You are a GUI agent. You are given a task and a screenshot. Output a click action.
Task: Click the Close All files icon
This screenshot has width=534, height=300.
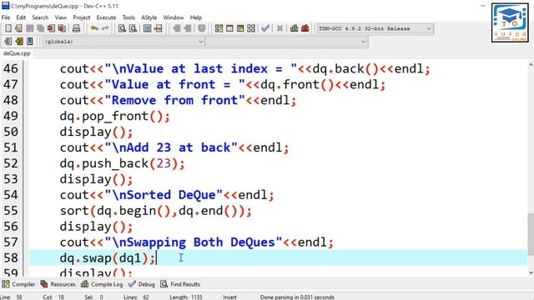point(62,28)
